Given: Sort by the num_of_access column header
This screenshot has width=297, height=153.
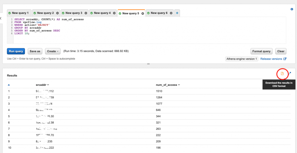Looking at the screenshot, I should pos(168,85).
